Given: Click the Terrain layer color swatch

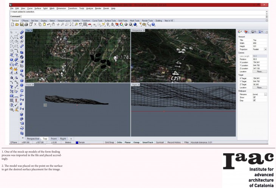Looking at the screenshot, I should 77,142.
